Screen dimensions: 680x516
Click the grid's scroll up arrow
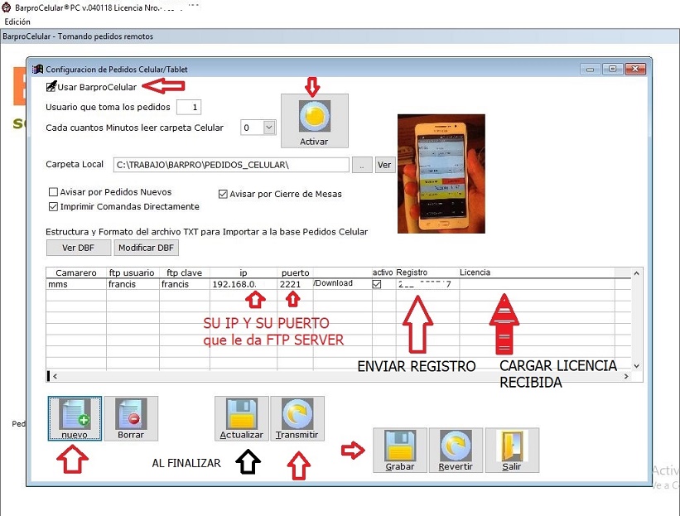[636, 273]
